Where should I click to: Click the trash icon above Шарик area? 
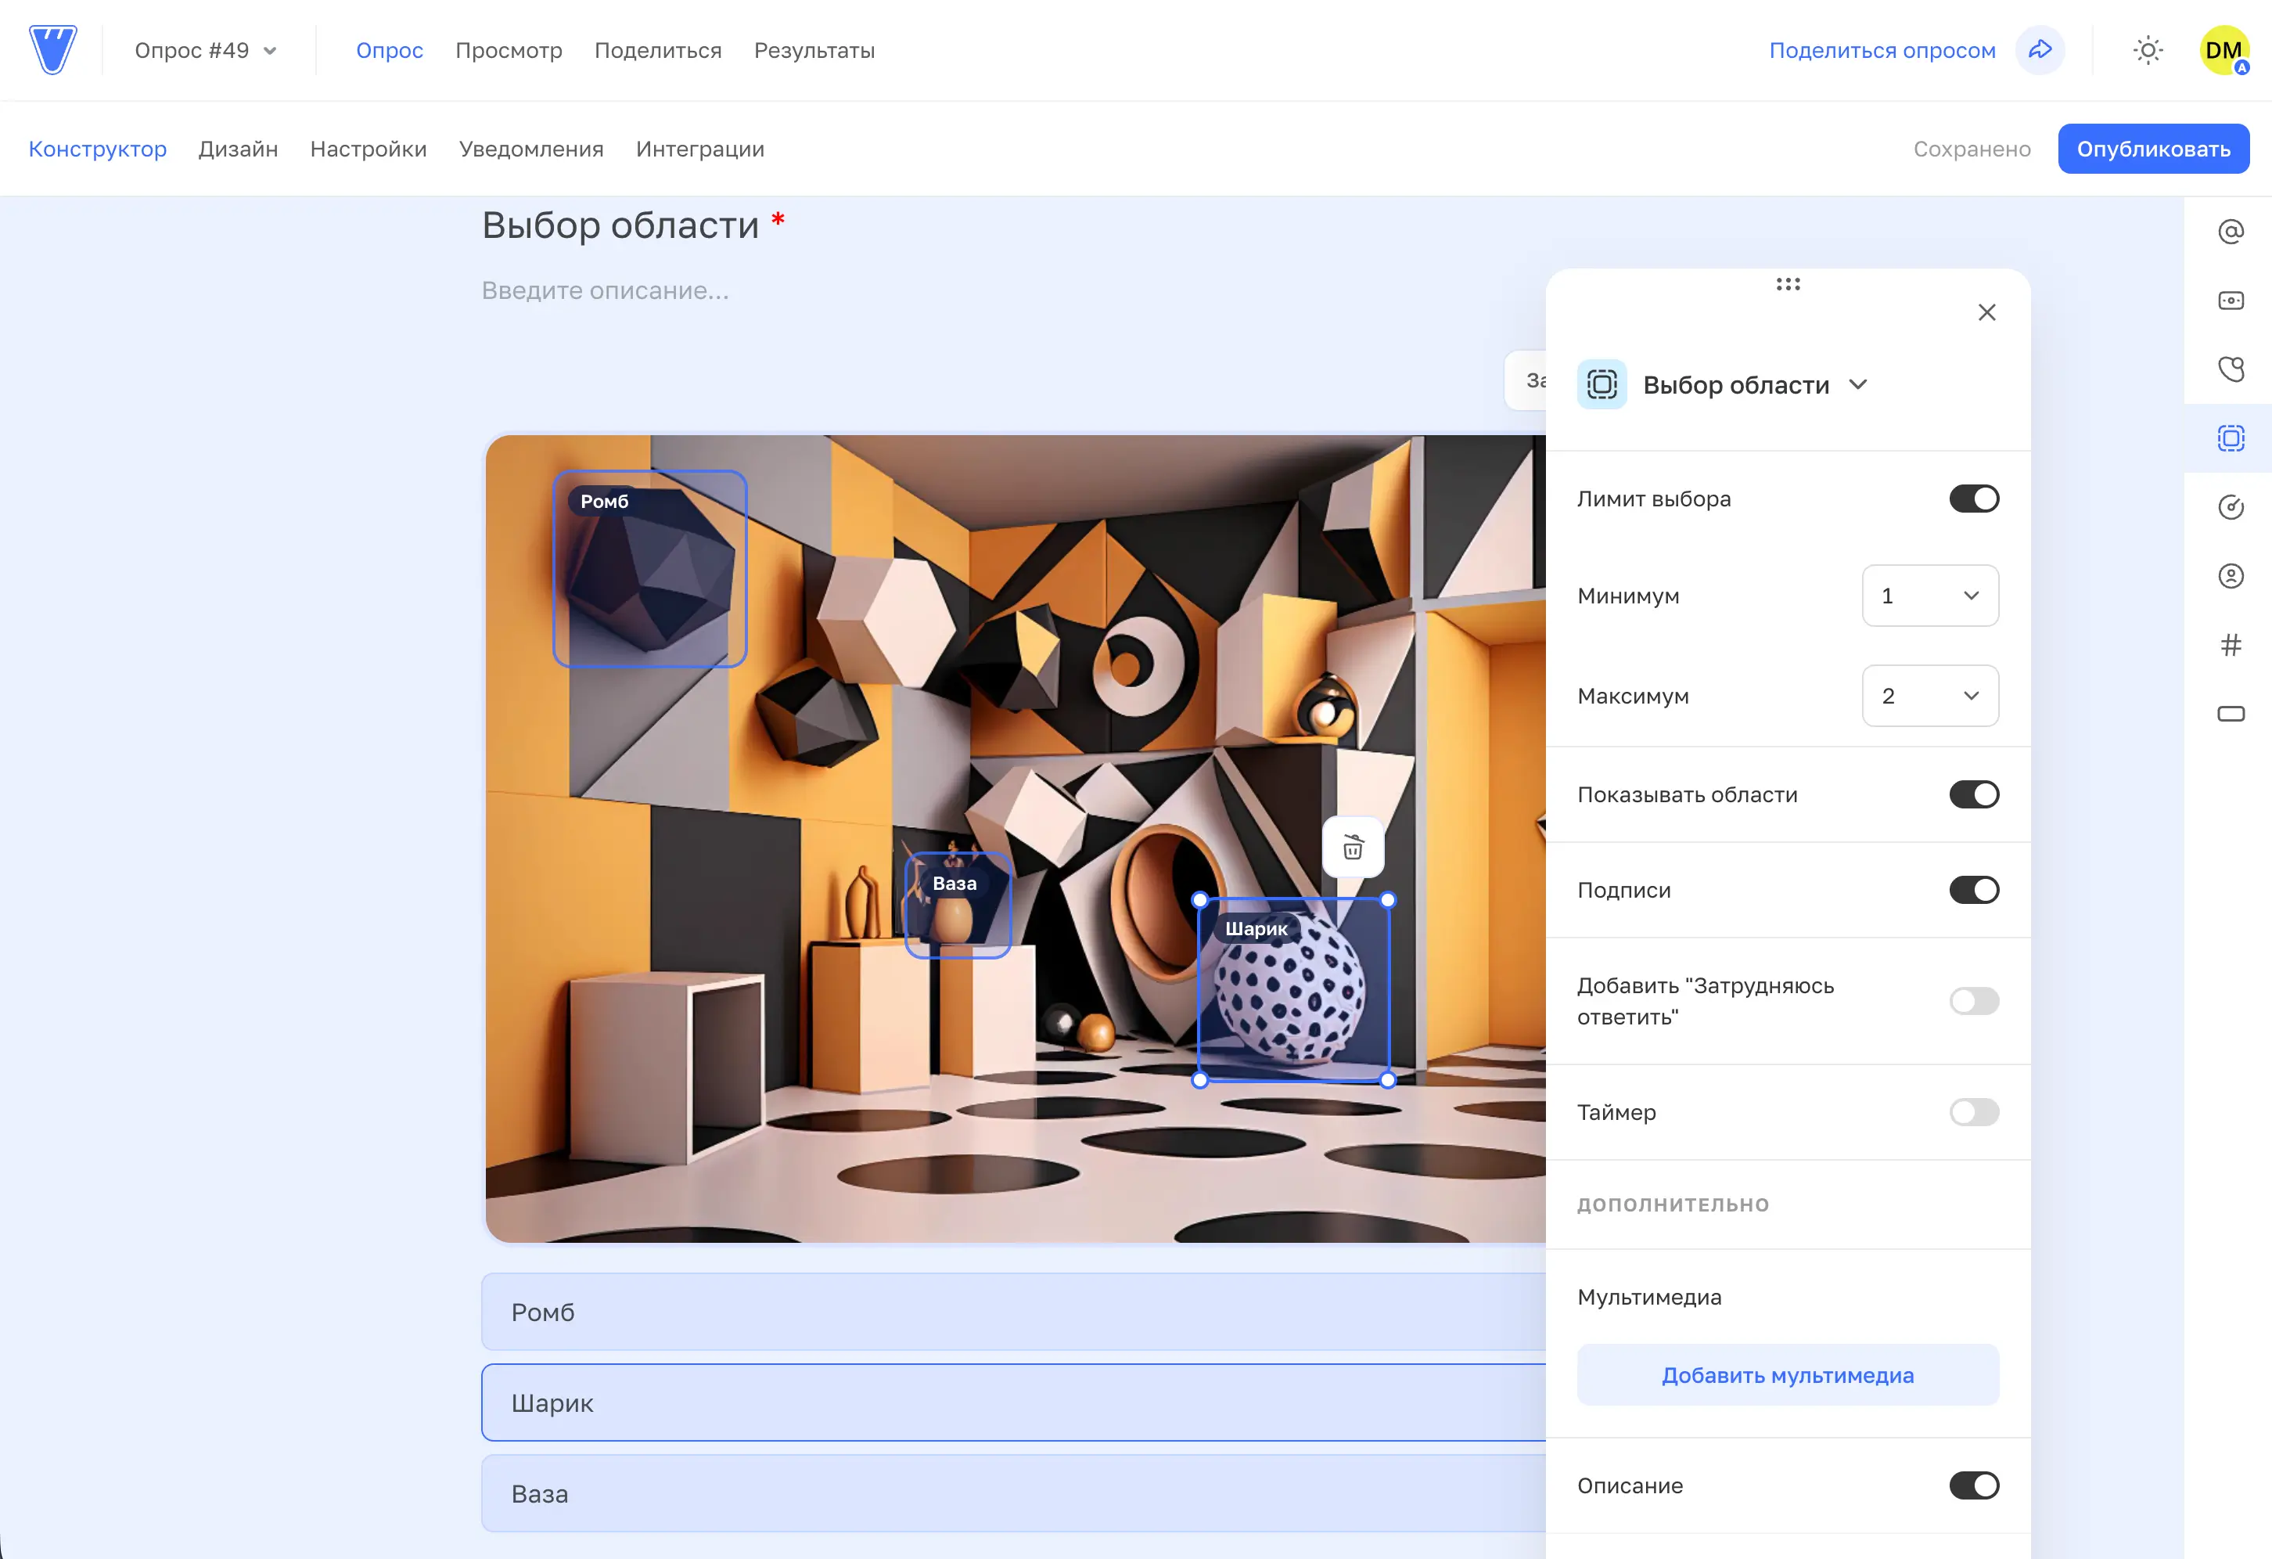(x=1352, y=847)
